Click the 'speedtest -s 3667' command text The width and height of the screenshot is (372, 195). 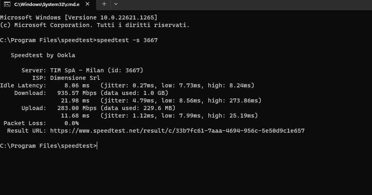(x=127, y=40)
